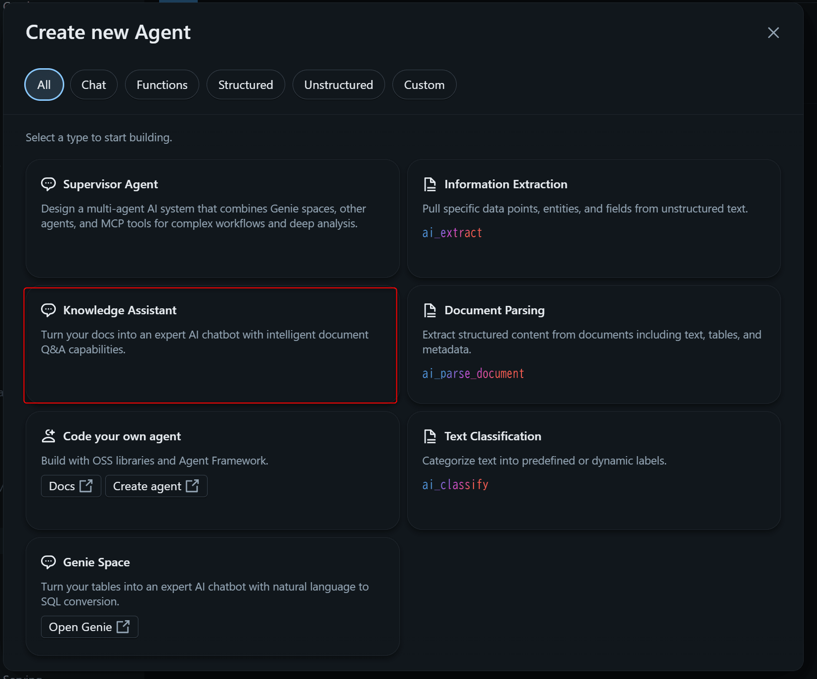The height and width of the screenshot is (679, 817).
Task: Click the ai_parse_document function text
Action: tap(473, 374)
